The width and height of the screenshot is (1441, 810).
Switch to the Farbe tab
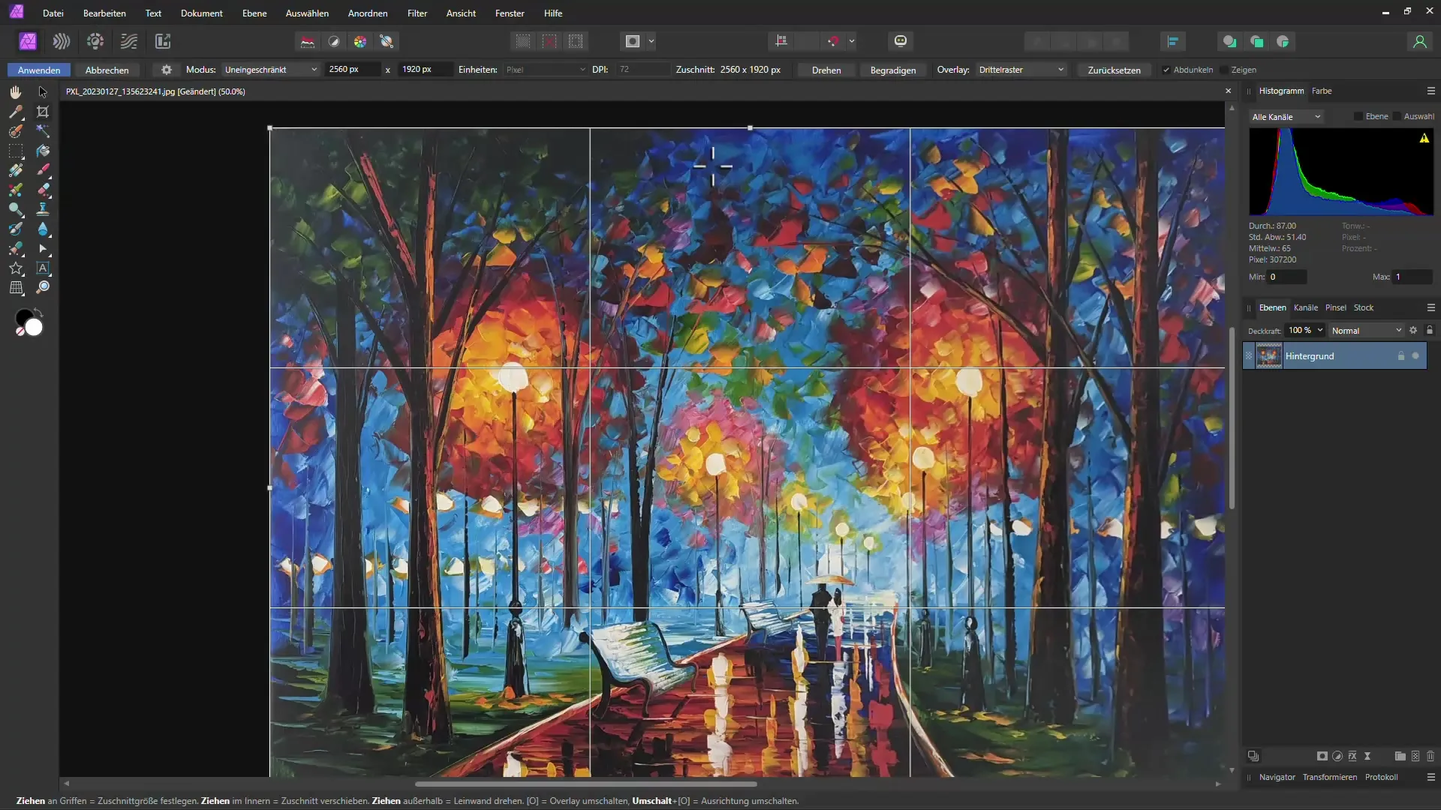1322,91
